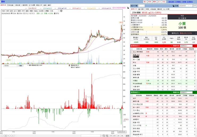The width and height of the screenshot is (197, 137).
Task: Click the 分價量 indicator button
Action: (47, 11)
